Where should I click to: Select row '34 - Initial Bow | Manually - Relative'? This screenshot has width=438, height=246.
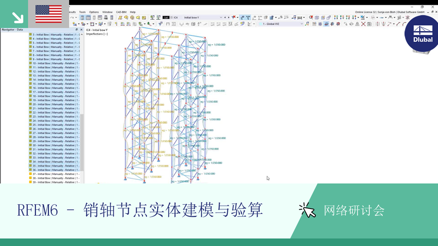click(56, 162)
